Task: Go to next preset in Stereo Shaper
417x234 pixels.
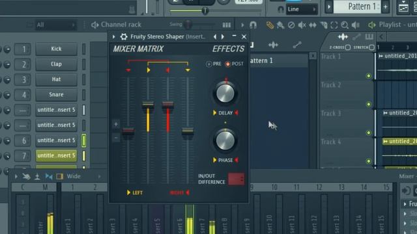Action: 223,36
